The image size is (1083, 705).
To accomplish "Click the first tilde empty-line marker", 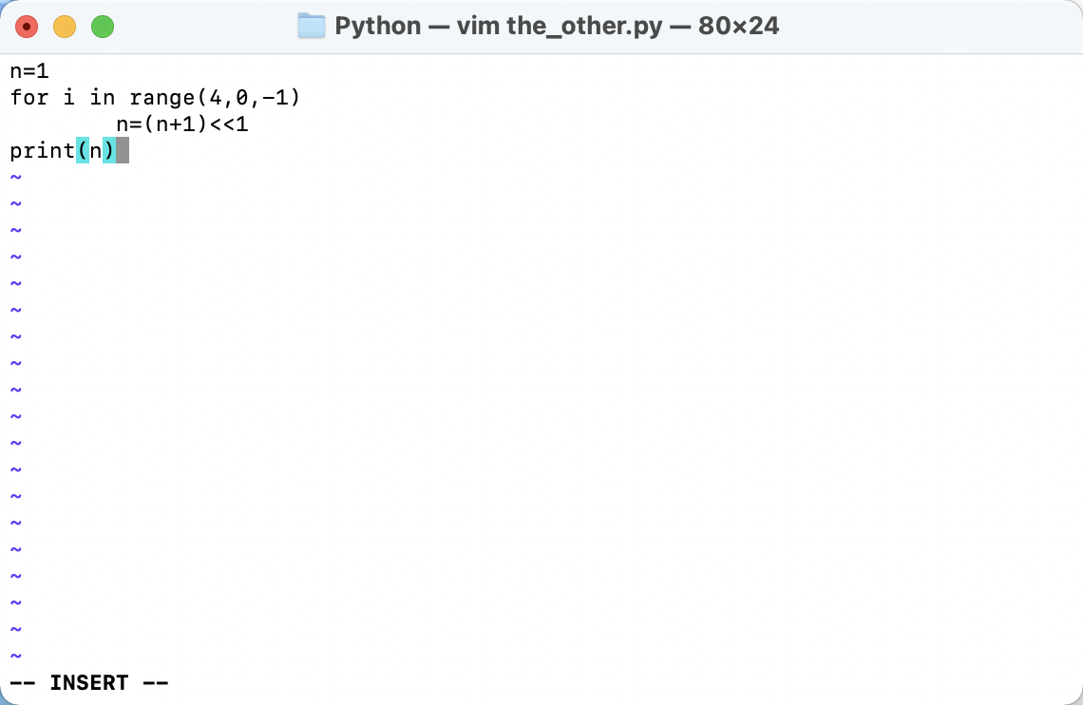I will tap(15, 177).
